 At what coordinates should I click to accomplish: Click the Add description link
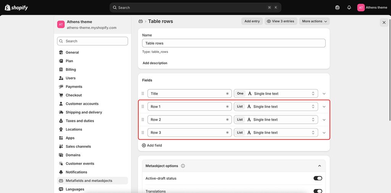(x=155, y=63)
